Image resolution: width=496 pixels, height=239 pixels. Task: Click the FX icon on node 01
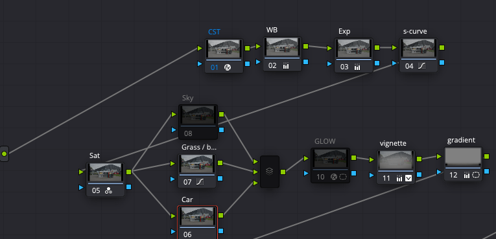coord(228,67)
